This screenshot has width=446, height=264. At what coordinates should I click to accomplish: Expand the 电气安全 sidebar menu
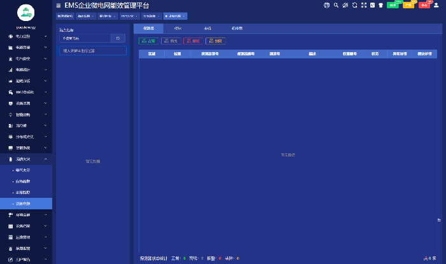coord(26,59)
